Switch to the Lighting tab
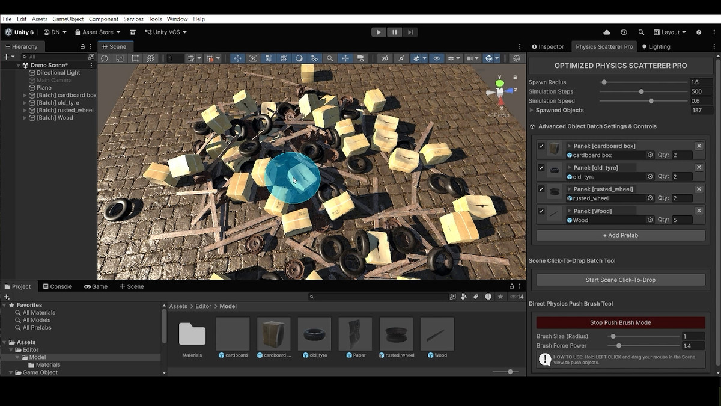Screen dimensions: 721x406 point(656,46)
